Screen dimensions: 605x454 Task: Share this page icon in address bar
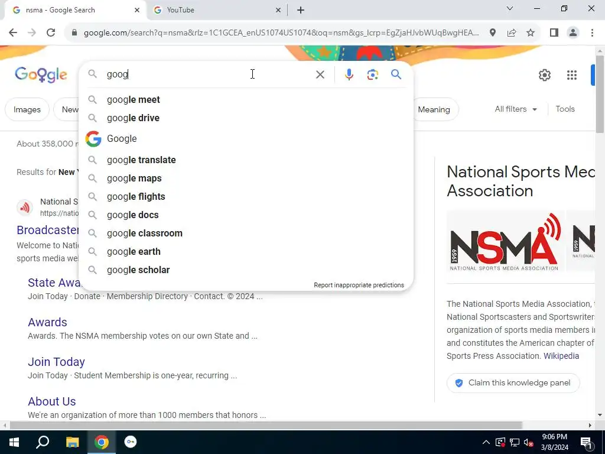[x=512, y=33]
